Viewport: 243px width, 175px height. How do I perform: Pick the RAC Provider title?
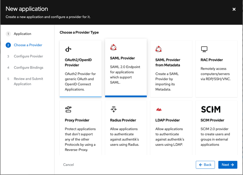point(212,60)
